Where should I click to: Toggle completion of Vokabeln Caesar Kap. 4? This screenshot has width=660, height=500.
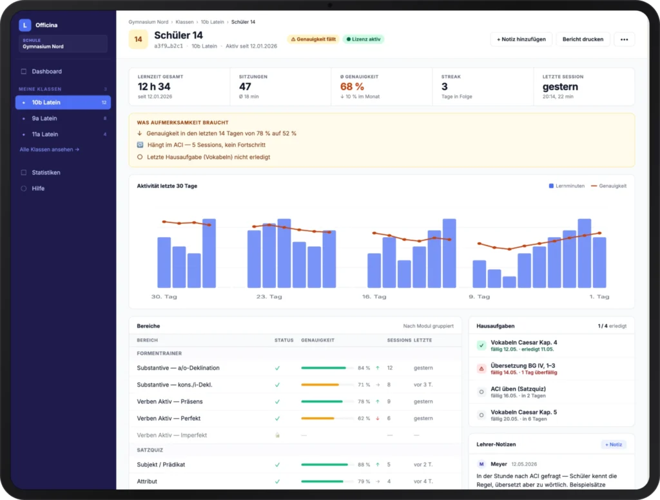(481, 345)
